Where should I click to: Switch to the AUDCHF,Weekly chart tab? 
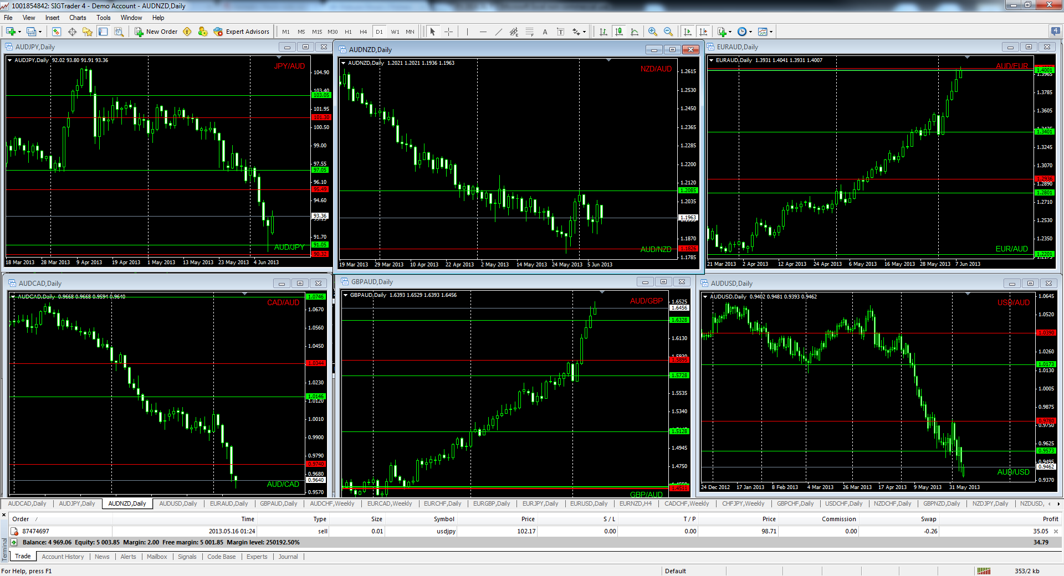click(x=332, y=503)
